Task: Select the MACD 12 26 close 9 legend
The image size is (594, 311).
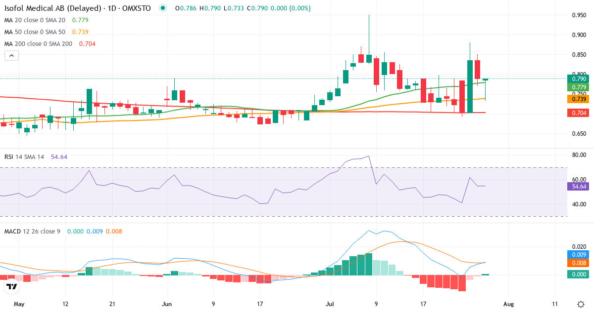Action: coord(32,231)
